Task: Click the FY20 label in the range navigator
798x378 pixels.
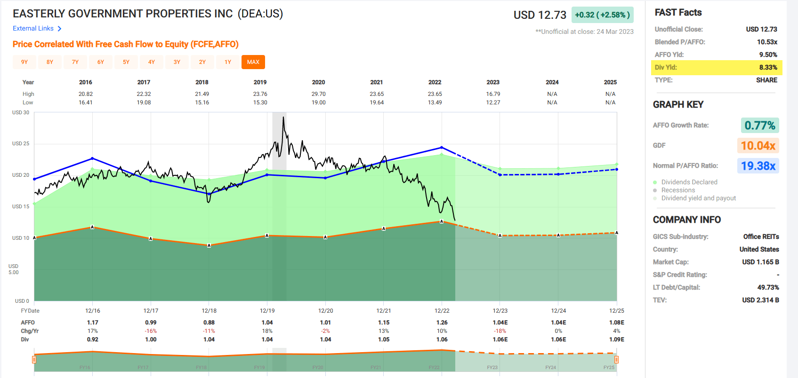Action: 318,367
